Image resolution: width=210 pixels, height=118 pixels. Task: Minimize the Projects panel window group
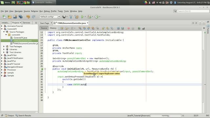(36, 23)
